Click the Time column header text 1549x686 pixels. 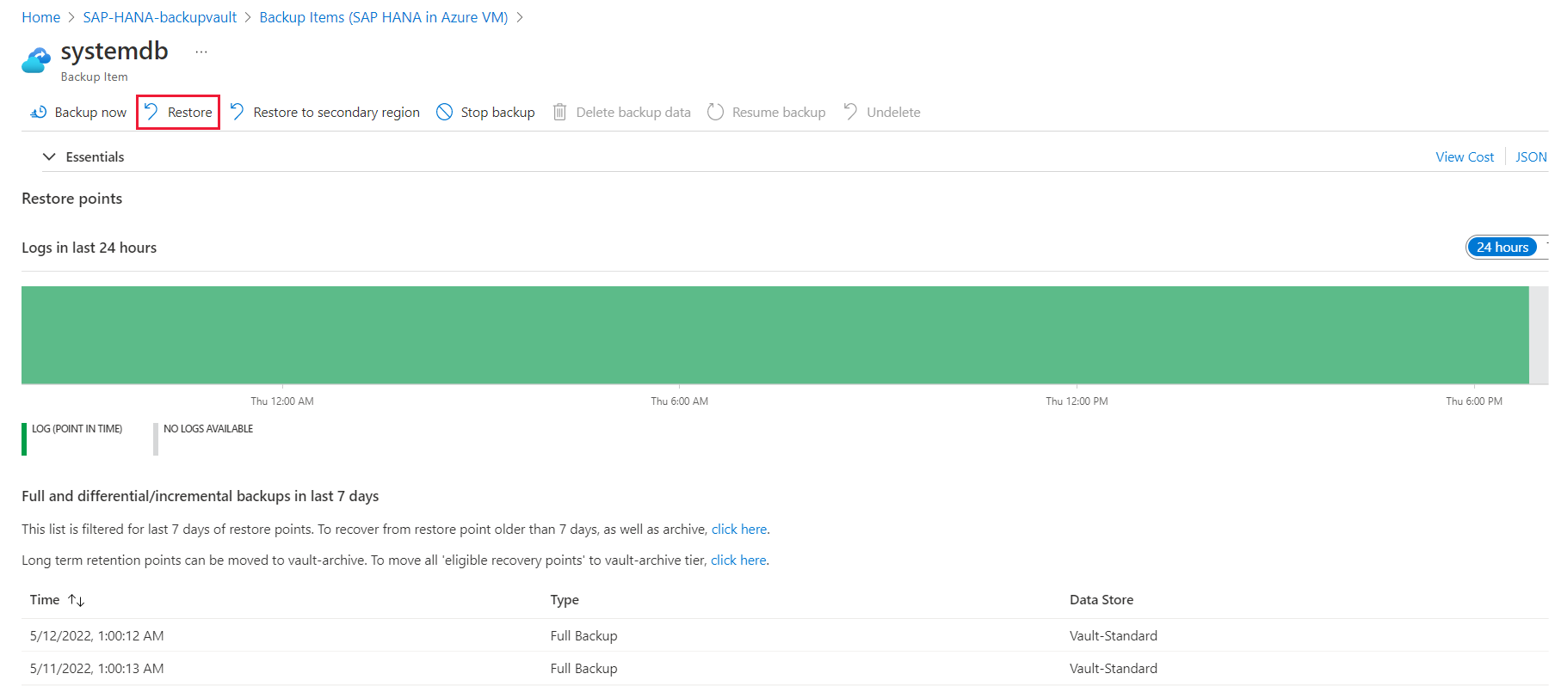coord(45,600)
